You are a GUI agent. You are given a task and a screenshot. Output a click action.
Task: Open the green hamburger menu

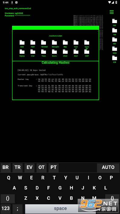112,12
